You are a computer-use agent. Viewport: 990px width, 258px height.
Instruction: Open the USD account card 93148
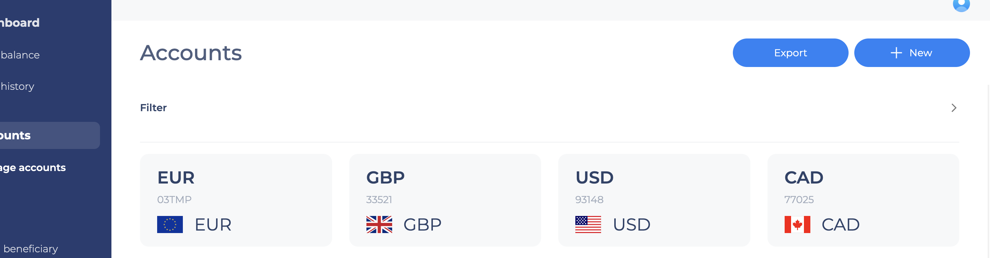654,200
